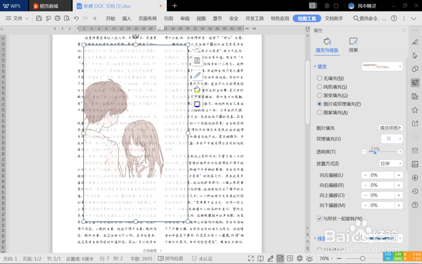Click the help question icon in sidebar
Screen dimensions: 422x264
tap(415, 205)
